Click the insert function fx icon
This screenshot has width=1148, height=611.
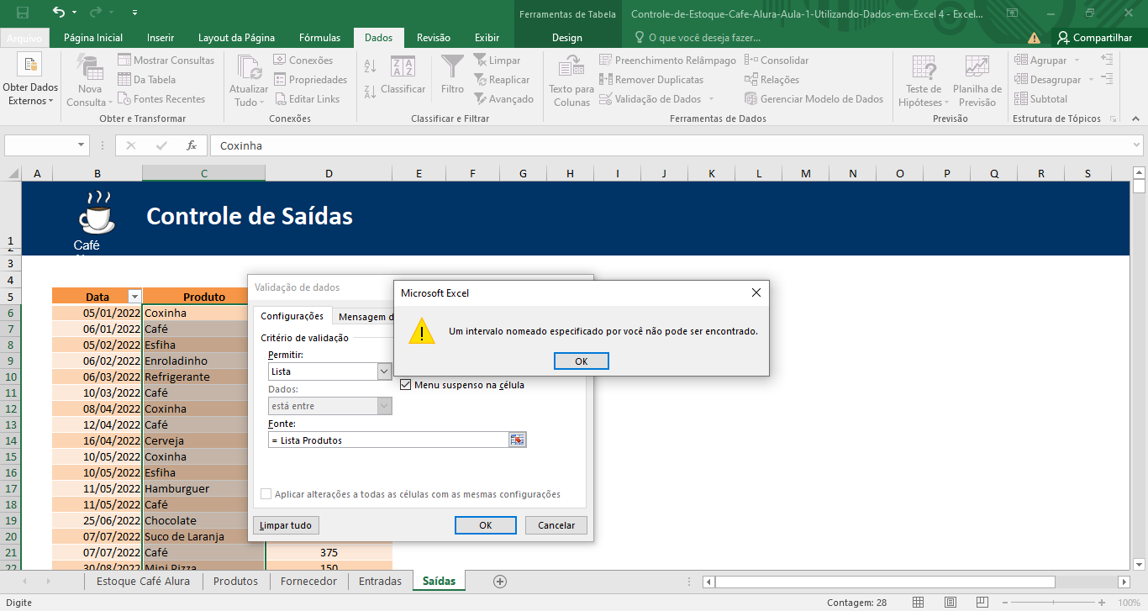(x=192, y=145)
